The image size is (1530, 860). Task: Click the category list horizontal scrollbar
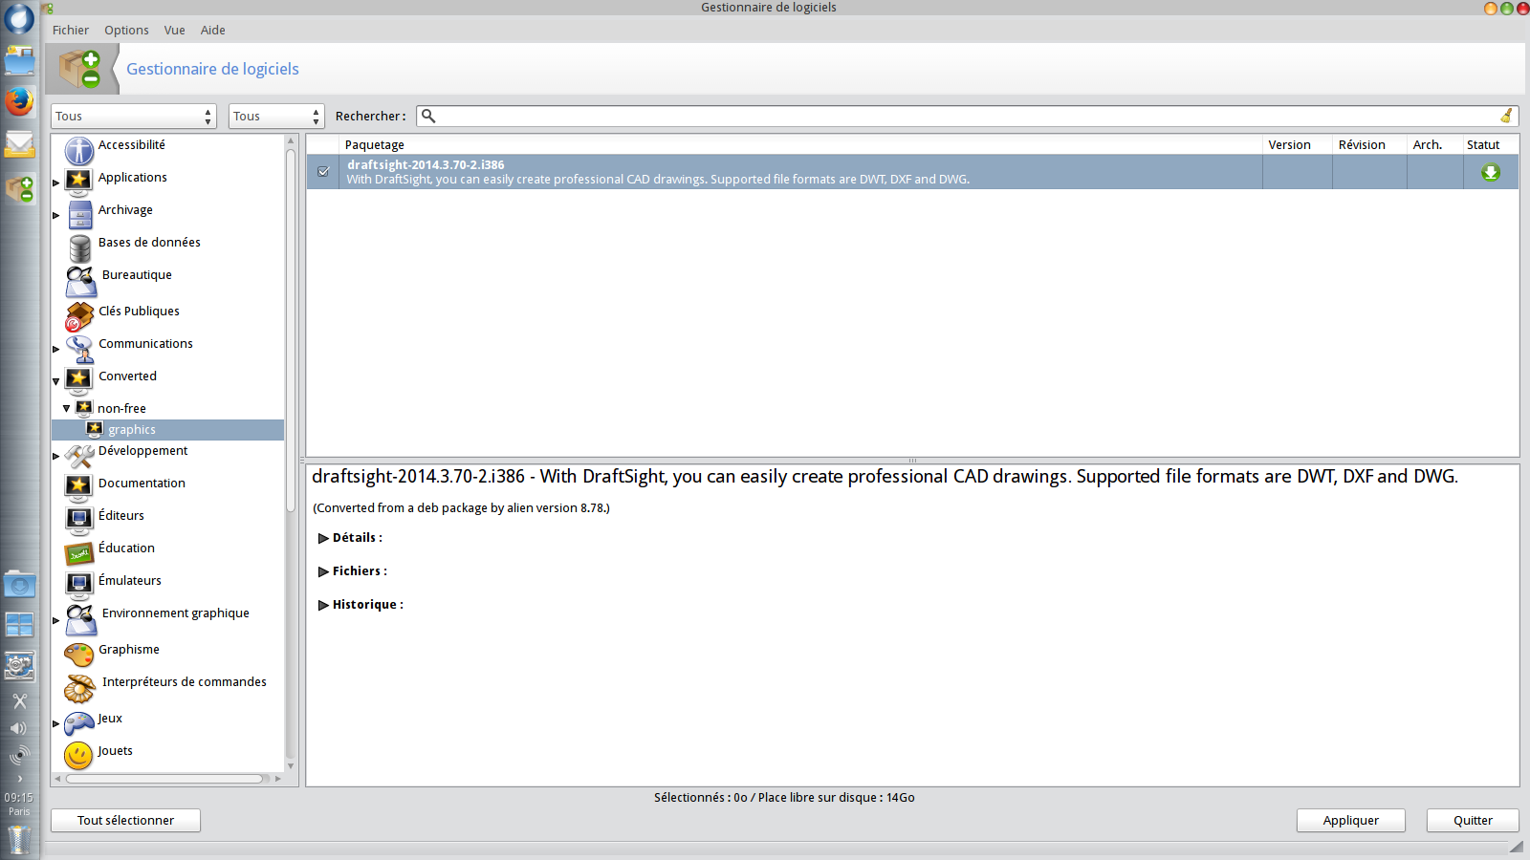[x=164, y=779]
